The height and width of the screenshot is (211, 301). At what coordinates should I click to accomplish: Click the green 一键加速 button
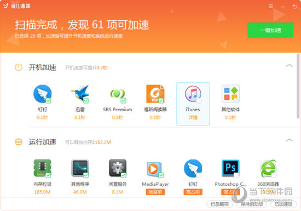[270, 30]
